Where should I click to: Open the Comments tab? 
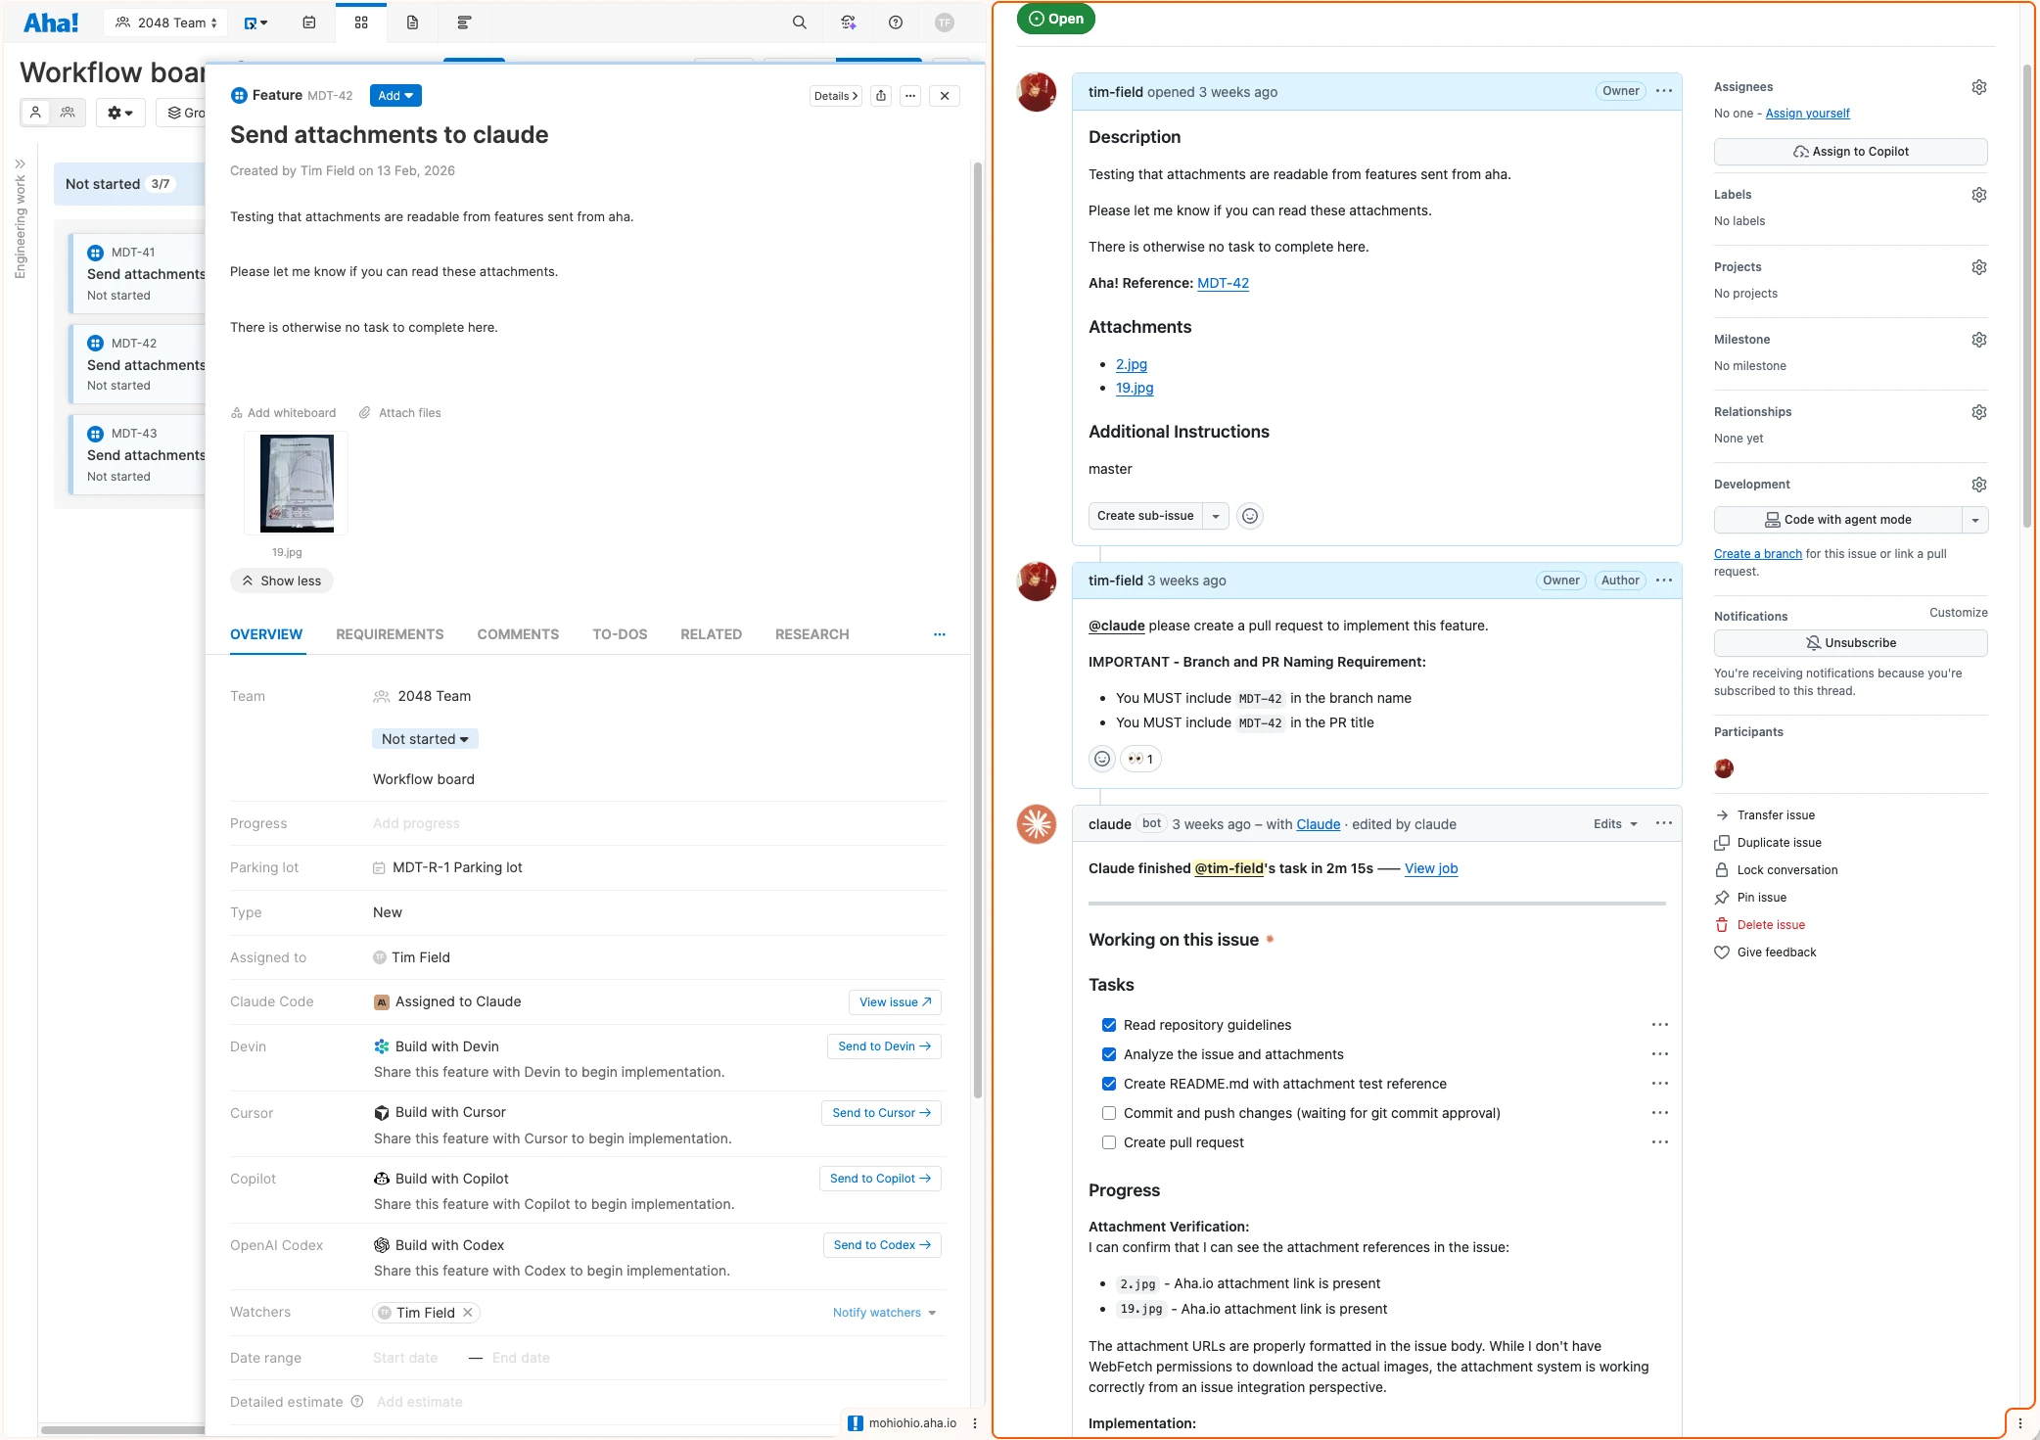(x=518, y=634)
